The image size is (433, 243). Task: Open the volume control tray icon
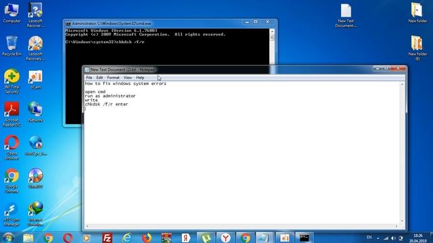coord(393,238)
